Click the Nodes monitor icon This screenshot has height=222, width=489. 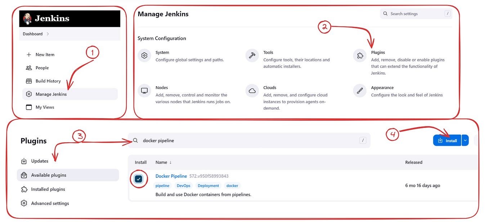click(144, 91)
